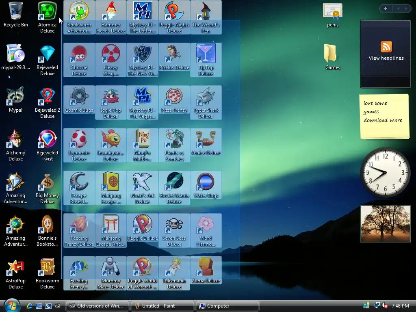Click the muted volume tray icon
The width and height of the screenshot is (416, 312).
(x=385, y=306)
